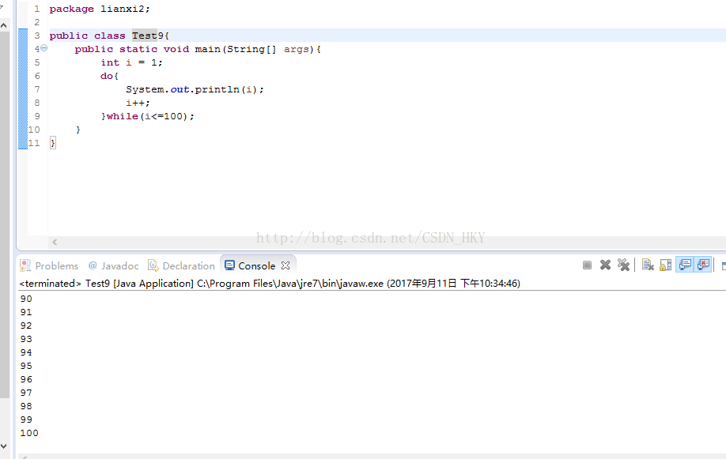
Task: Click the scroll-up arrow of the scrollbar beside the editor
Action: [x=4, y=25]
